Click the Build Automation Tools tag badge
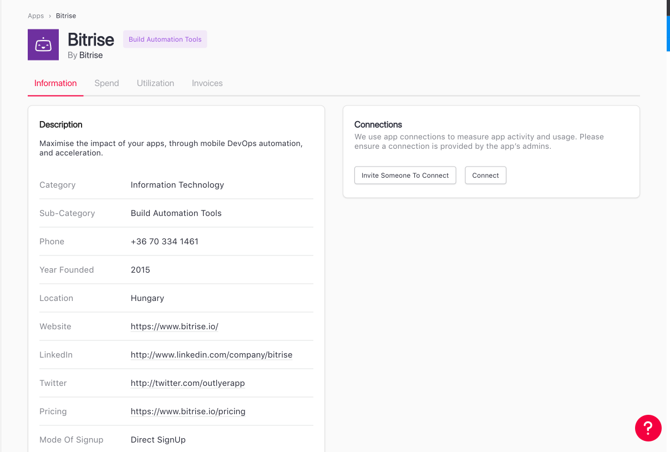The height and width of the screenshot is (452, 670). pyautogui.click(x=165, y=39)
